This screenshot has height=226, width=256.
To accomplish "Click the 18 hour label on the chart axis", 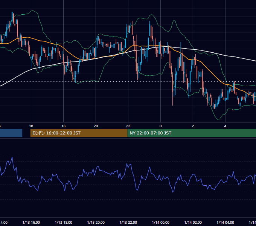I will 64,126.
